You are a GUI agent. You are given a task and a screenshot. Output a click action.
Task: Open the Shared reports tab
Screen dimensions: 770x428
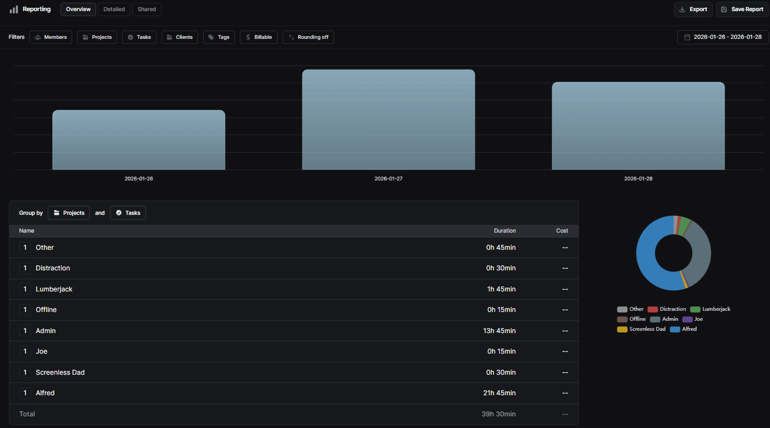[x=147, y=9]
